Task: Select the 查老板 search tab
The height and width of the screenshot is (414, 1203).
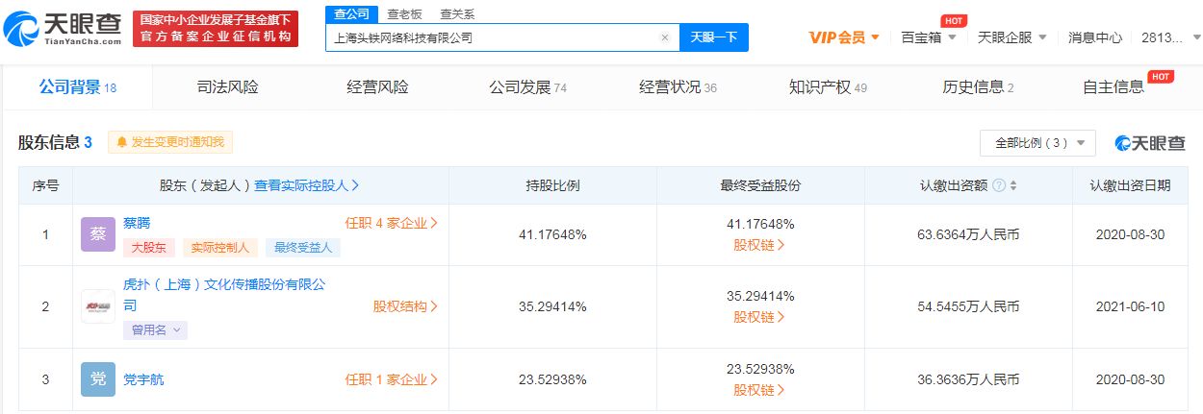Action: pyautogui.click(x=402, y=13)
